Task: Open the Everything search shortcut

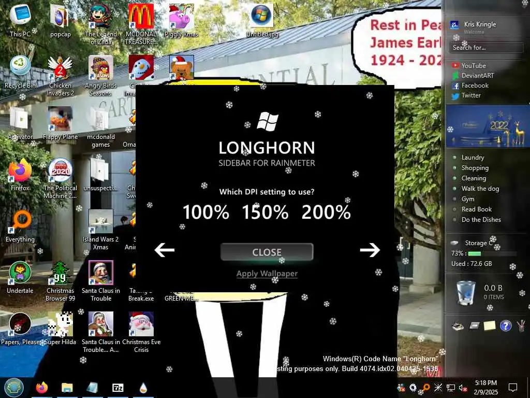Action: [x=20, y=226]
